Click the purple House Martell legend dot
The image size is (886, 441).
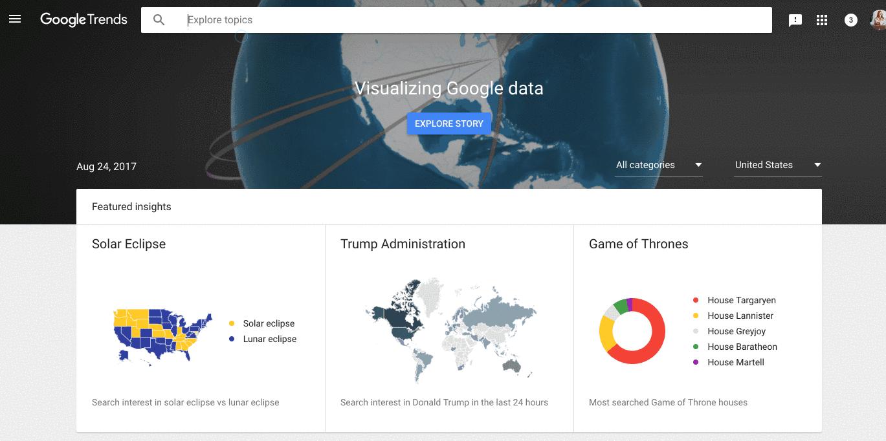[x=696, y=362]
